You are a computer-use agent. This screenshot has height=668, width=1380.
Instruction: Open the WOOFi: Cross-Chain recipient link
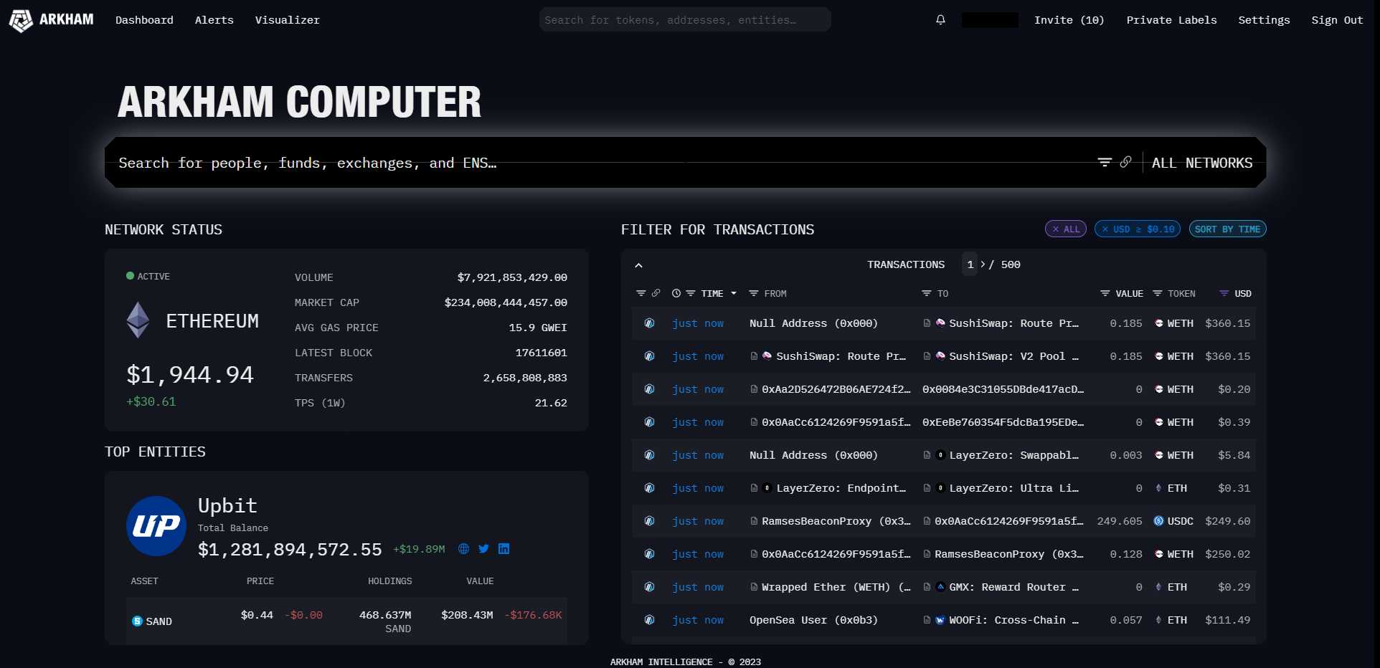coord(1013,620)
